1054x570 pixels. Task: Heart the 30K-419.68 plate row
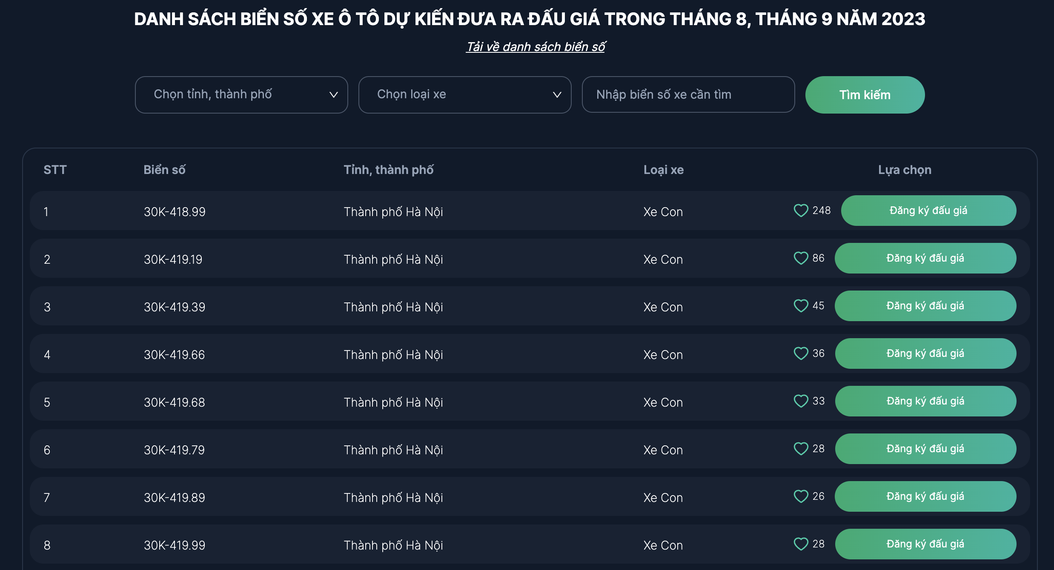801,401
